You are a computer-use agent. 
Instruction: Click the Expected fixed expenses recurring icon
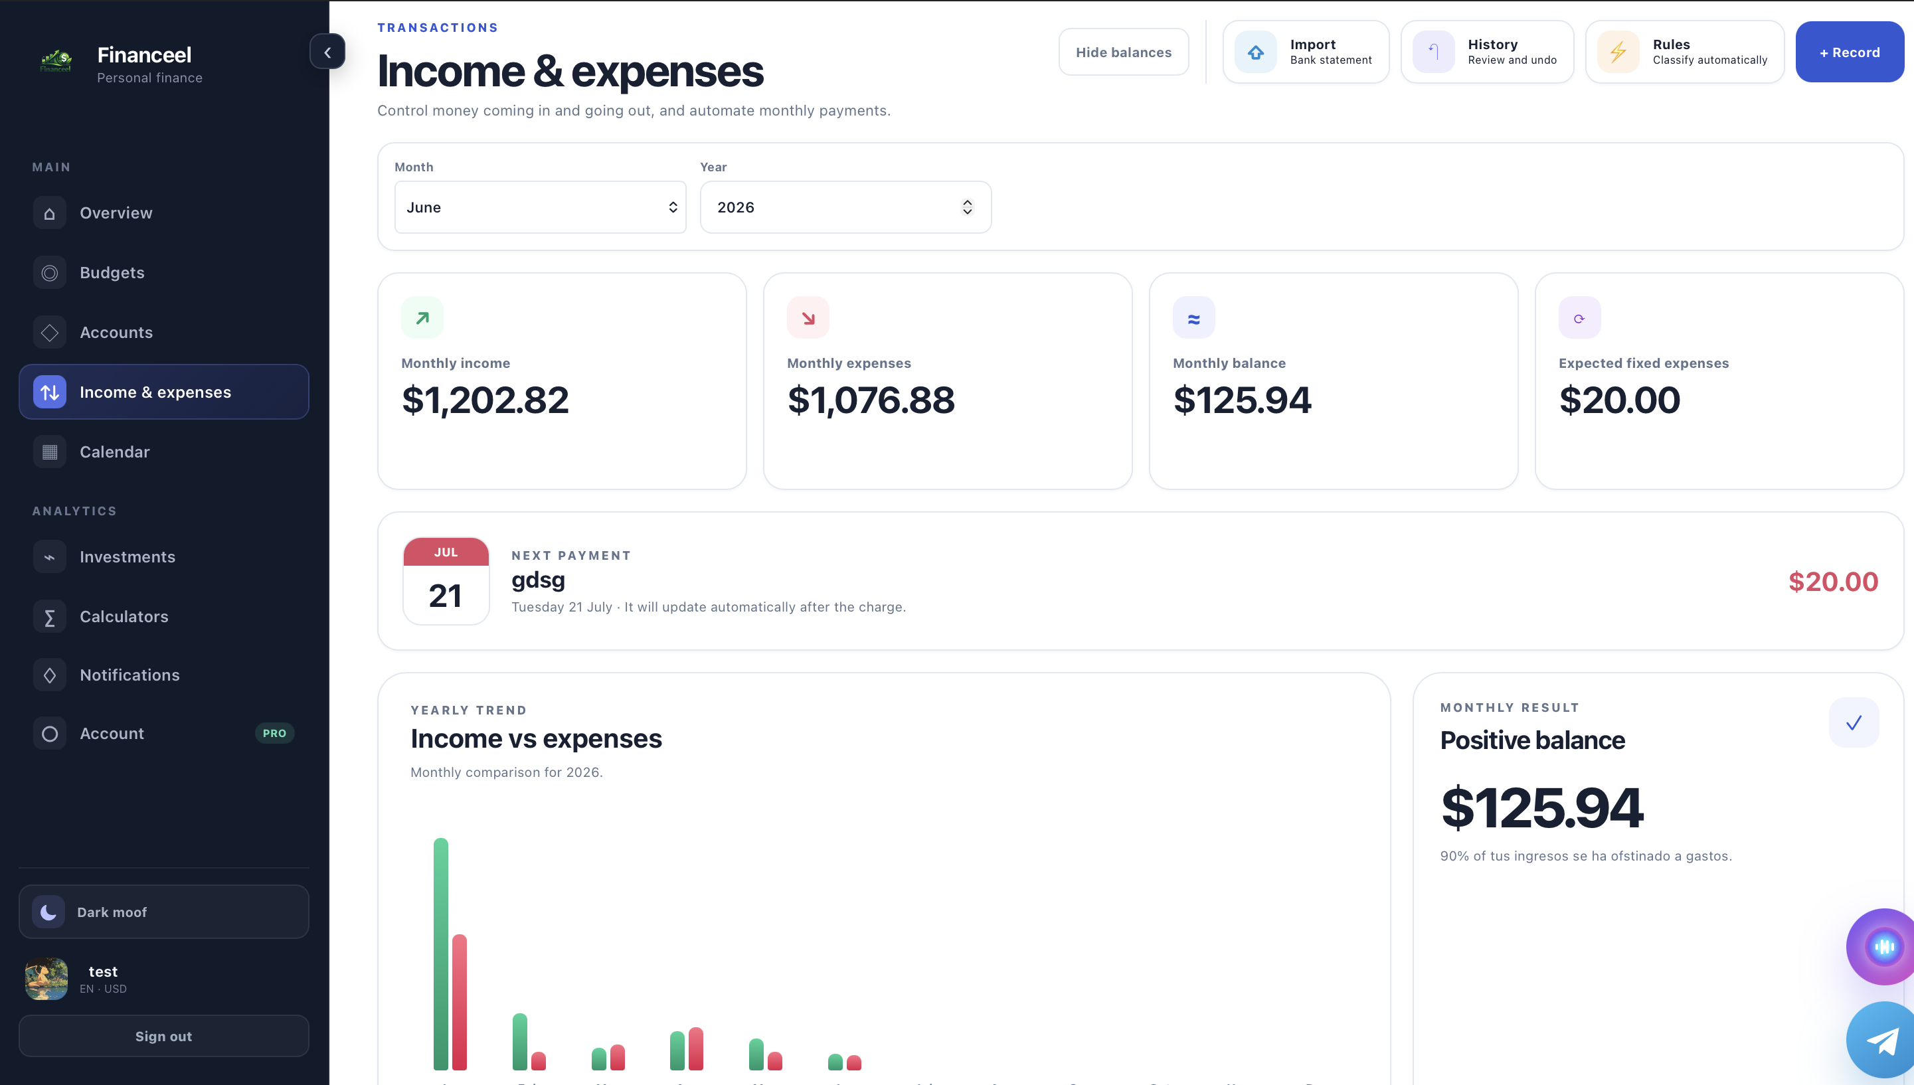pos(1579,318)
